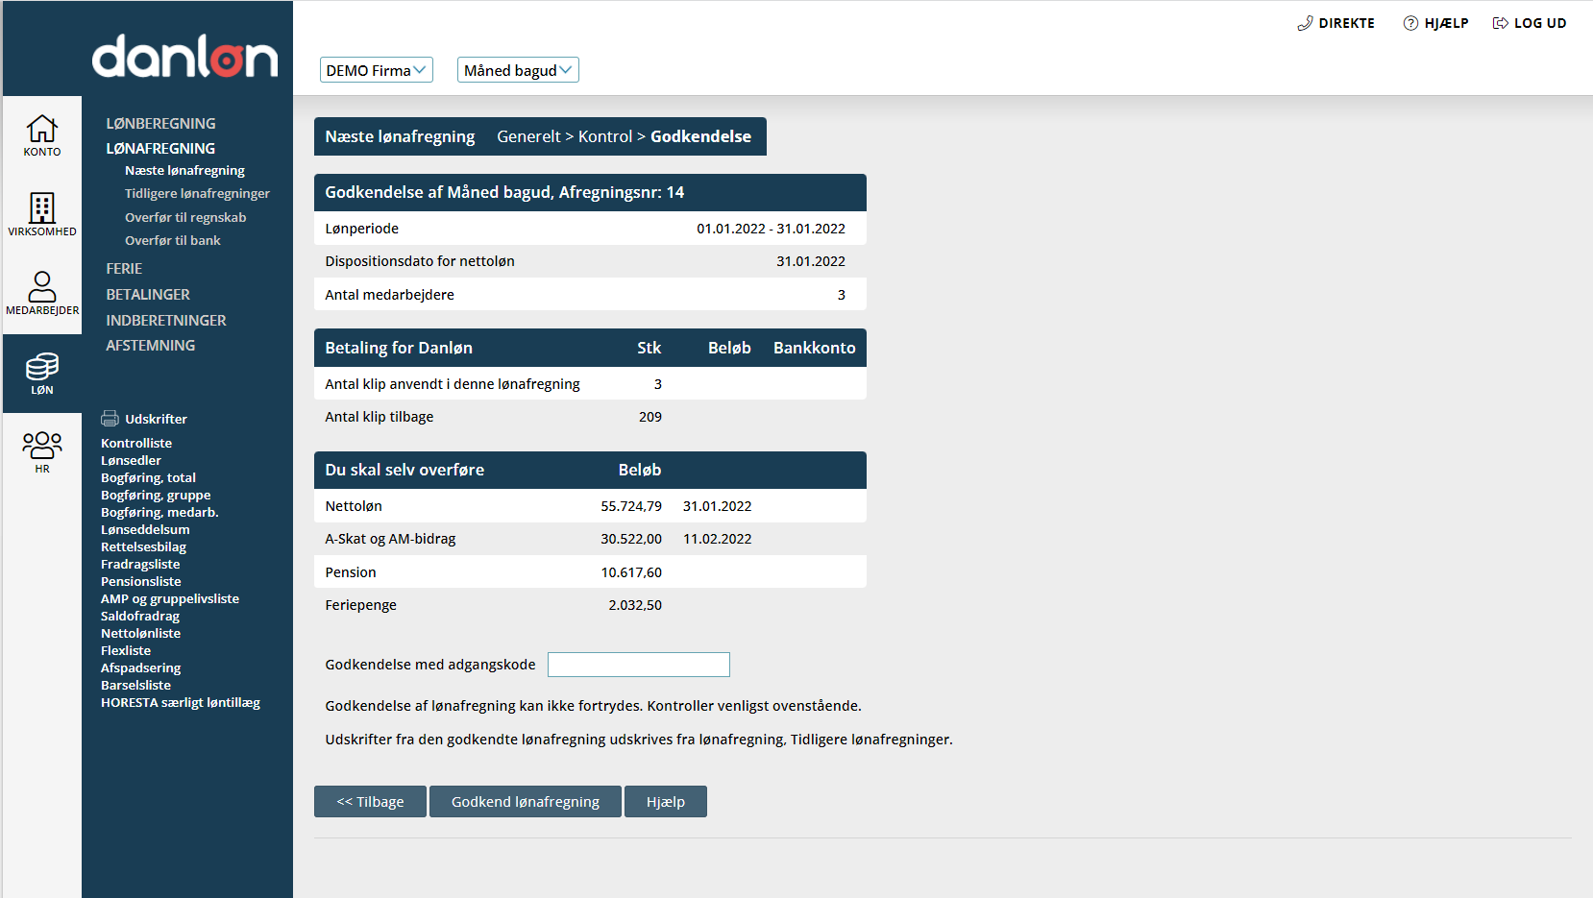This screenshot has width=1593, height=898.
Task: Navigate to Kontrol breadcrumb step
Action: point(604,136)
